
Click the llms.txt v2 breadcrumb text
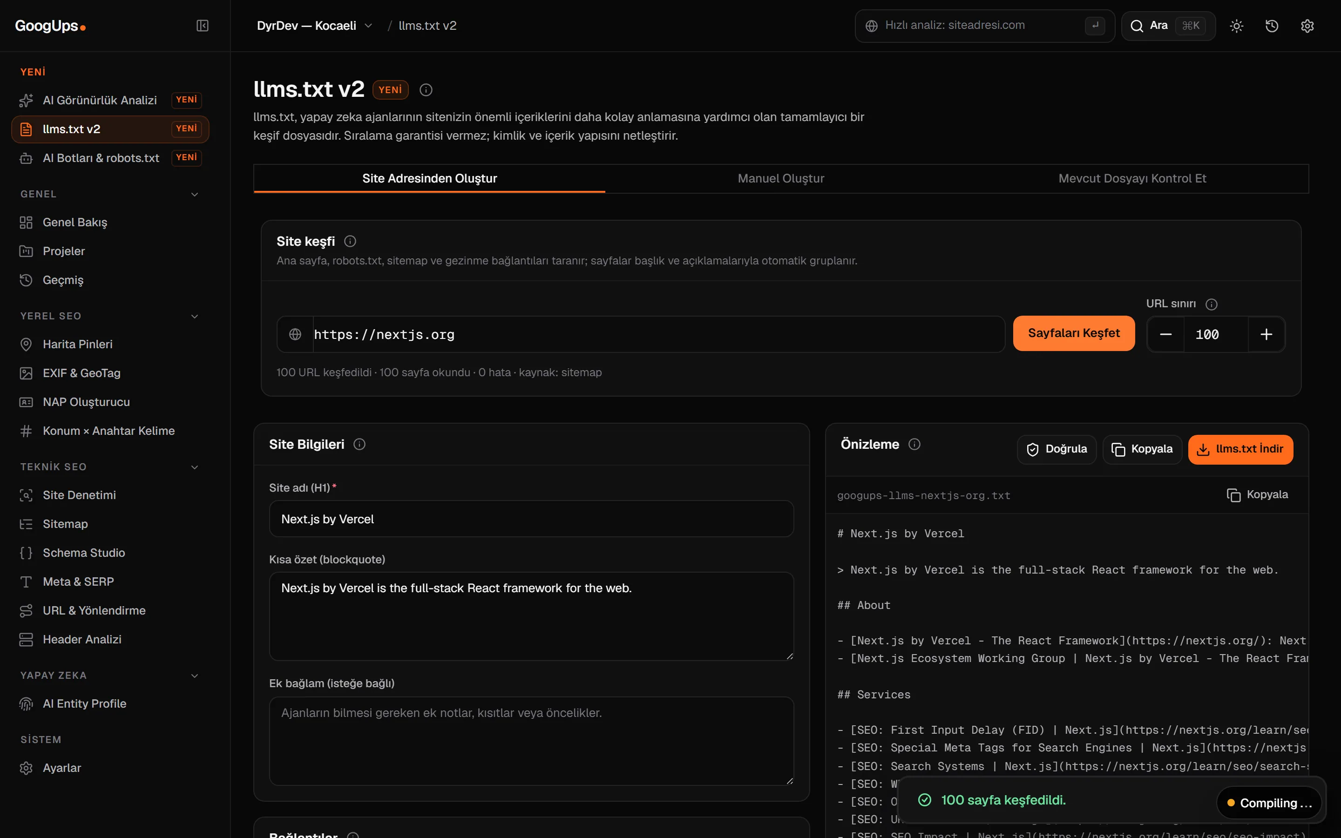tap(427, 26)
